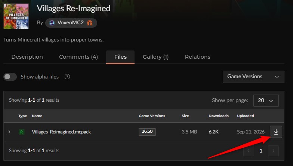Open the Gallery (1) tab
This screenshot has height=166, width=293.
(155, 57)
